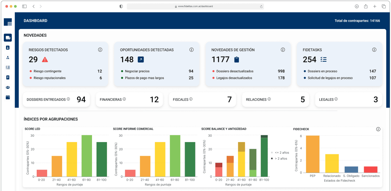Click the warning triangle next to 29 riesgos
391x191 pixels.
45,59
